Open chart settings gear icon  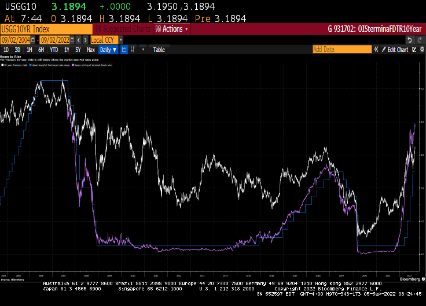[420, 50]
